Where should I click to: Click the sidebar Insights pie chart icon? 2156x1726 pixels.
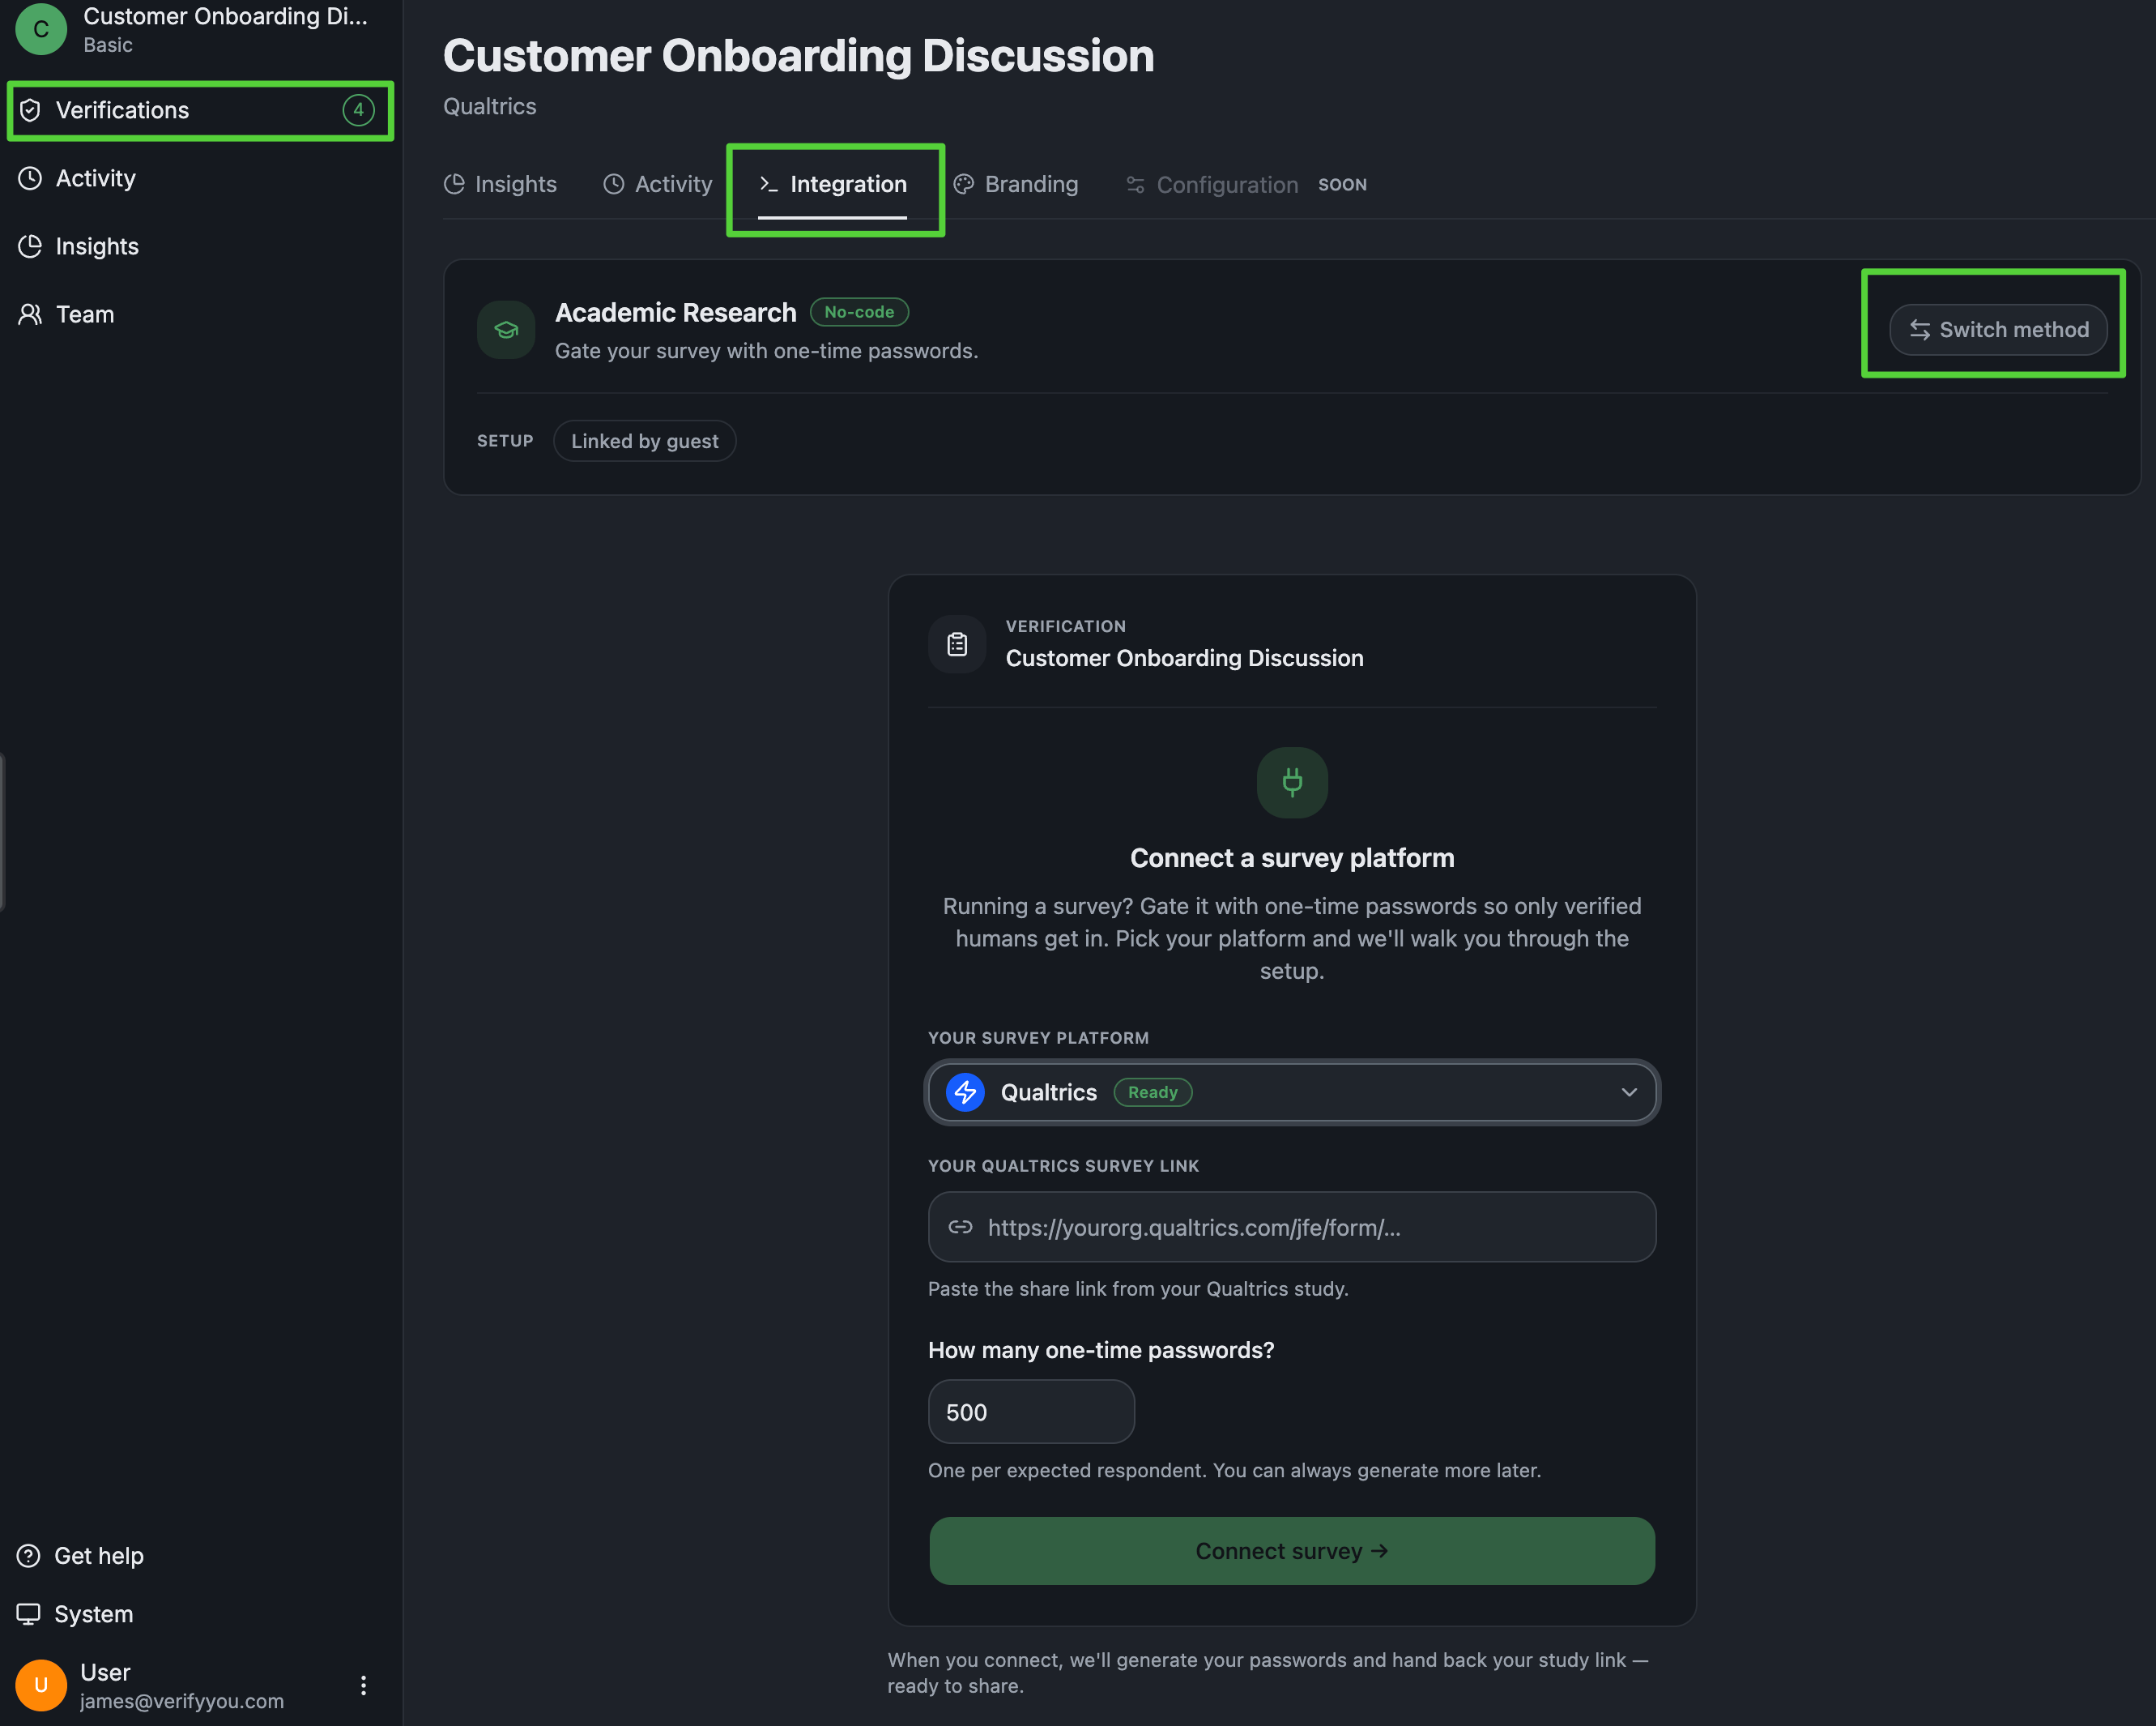pos(30,246)
